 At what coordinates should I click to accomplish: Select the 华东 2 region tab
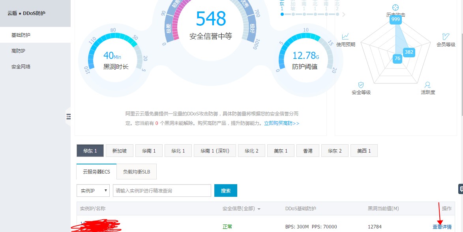point(335,151)
